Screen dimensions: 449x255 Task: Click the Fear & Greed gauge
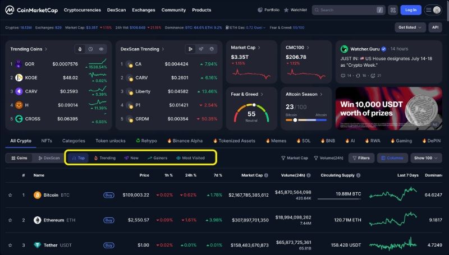click(x=251, y=114)
